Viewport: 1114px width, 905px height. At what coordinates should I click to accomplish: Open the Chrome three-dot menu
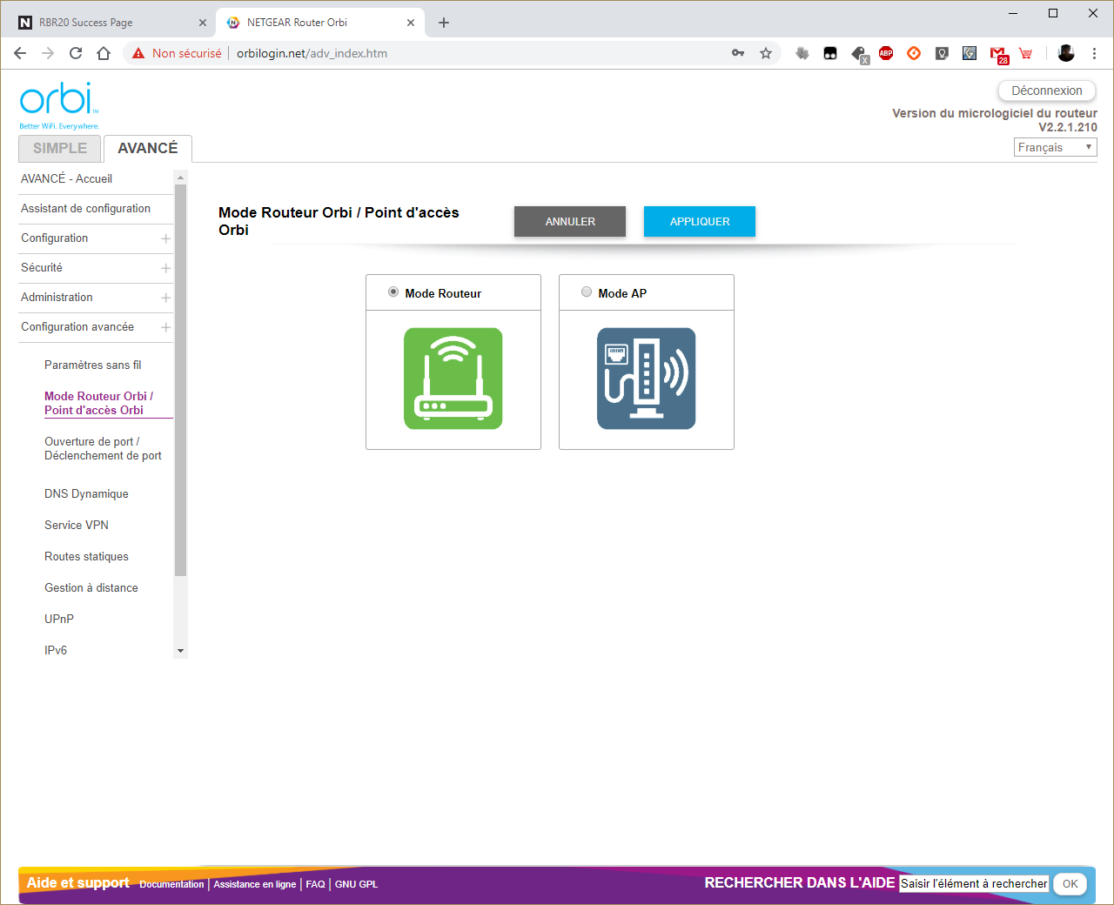(x=1094, y=53)
